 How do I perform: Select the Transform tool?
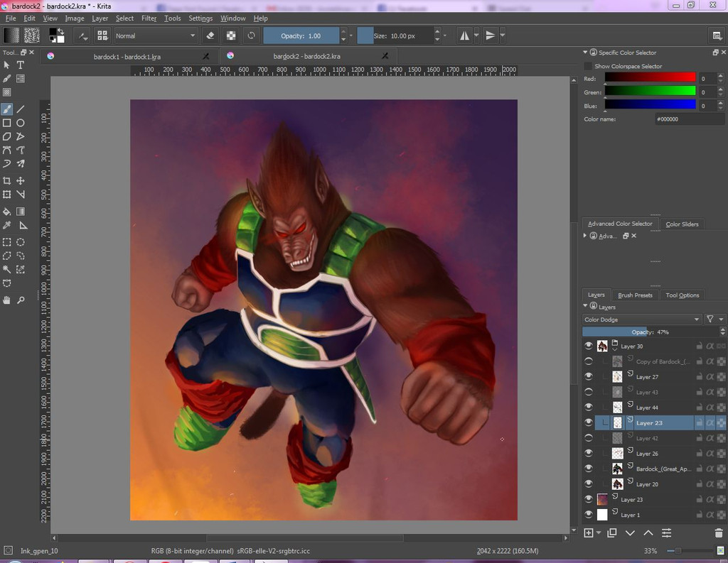pos(7,195)
